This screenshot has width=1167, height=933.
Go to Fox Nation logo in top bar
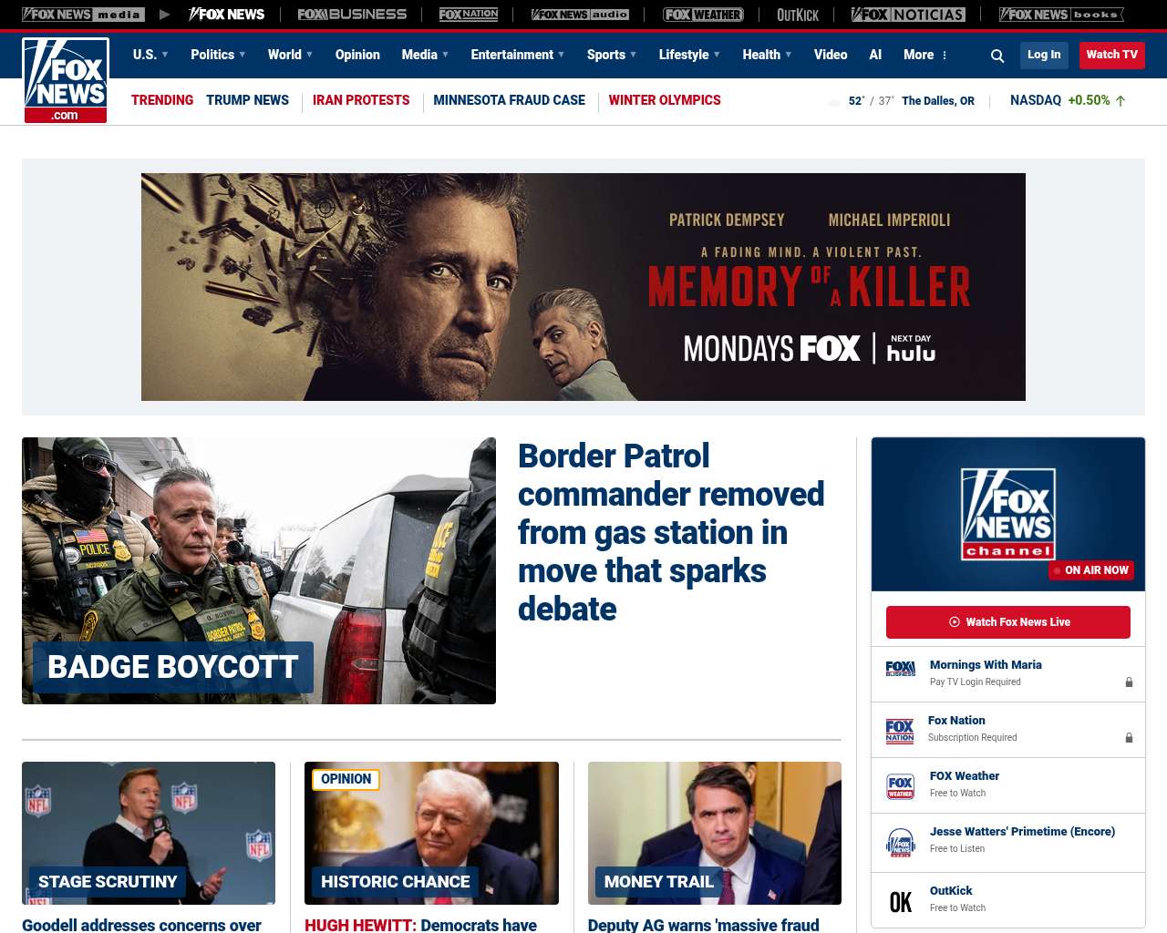pyautogui.click(x=469, y=15)
